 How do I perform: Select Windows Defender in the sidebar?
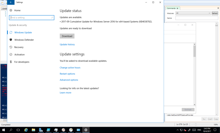coord(24,40)
